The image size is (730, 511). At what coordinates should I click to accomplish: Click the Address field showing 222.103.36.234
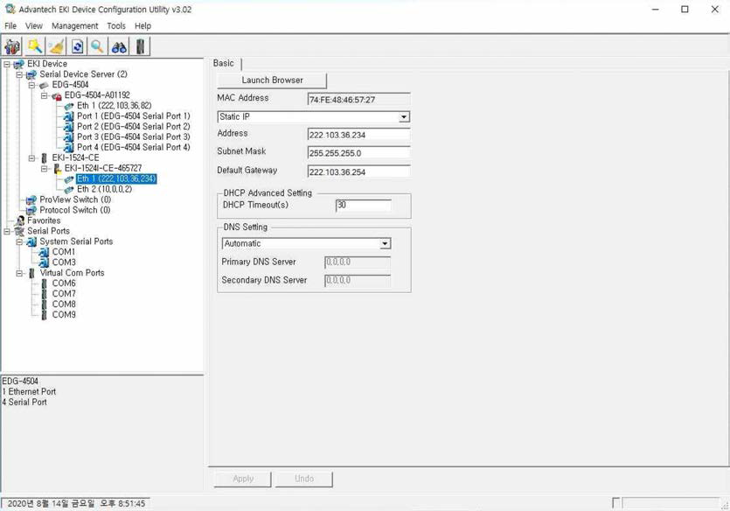[359, 135]
